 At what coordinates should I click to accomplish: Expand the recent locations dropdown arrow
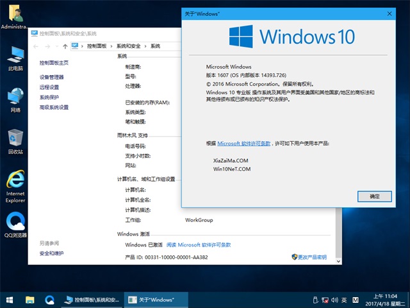[56, 46]
